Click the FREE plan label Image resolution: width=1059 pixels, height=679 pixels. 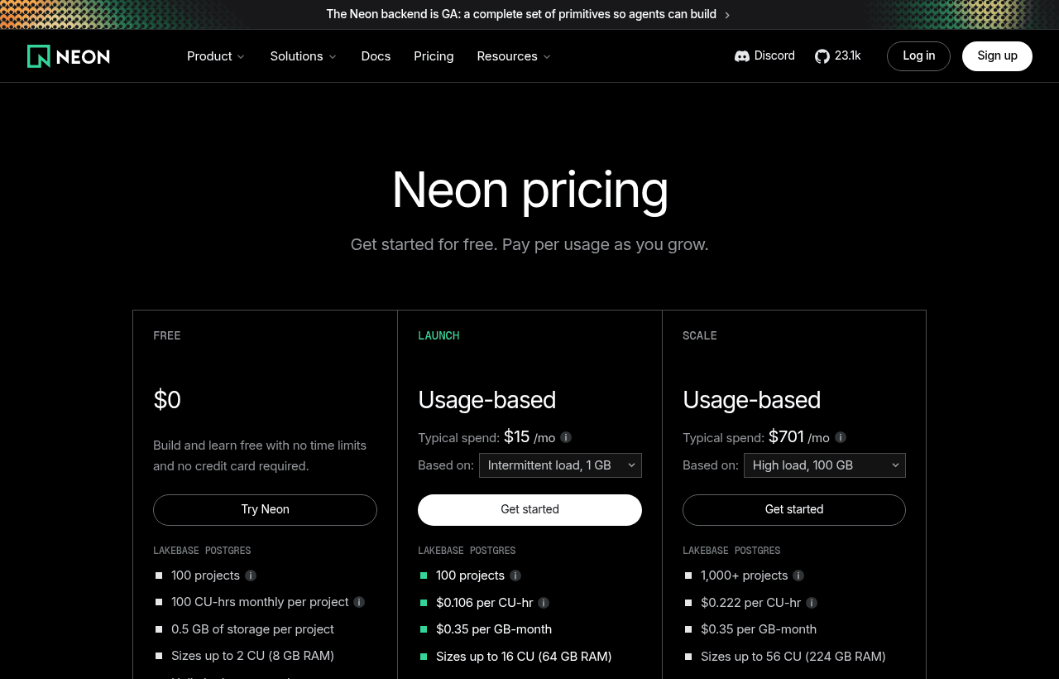pos(167,335)
